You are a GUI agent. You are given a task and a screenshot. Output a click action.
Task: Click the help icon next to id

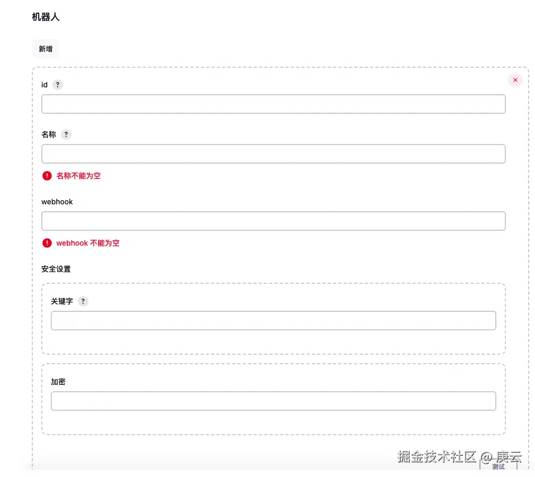(x=58, y=85)
